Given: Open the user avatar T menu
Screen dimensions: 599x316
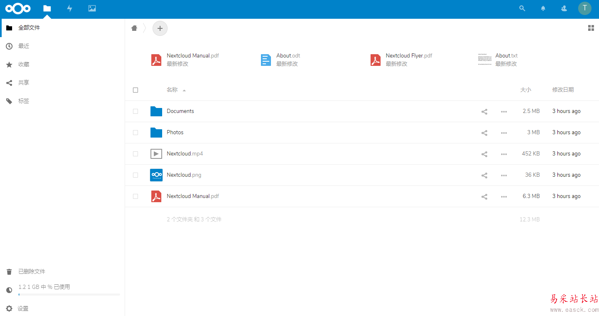Looking at the screenshot, I should [585, 8].
